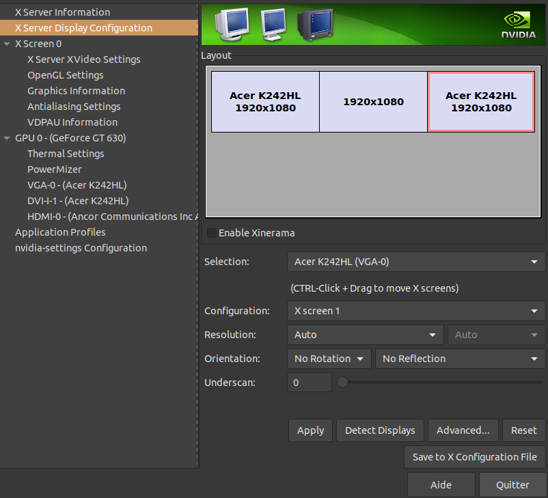Enable the Xinerama checkbox
This screenshot has height=498, width=548.
point(212,233)
